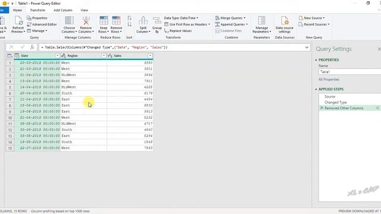Image resolution: width=381 pixels, height=214 pixels.
Task: Switch to the Add Column tab
Action: click(x=63, y=10)
